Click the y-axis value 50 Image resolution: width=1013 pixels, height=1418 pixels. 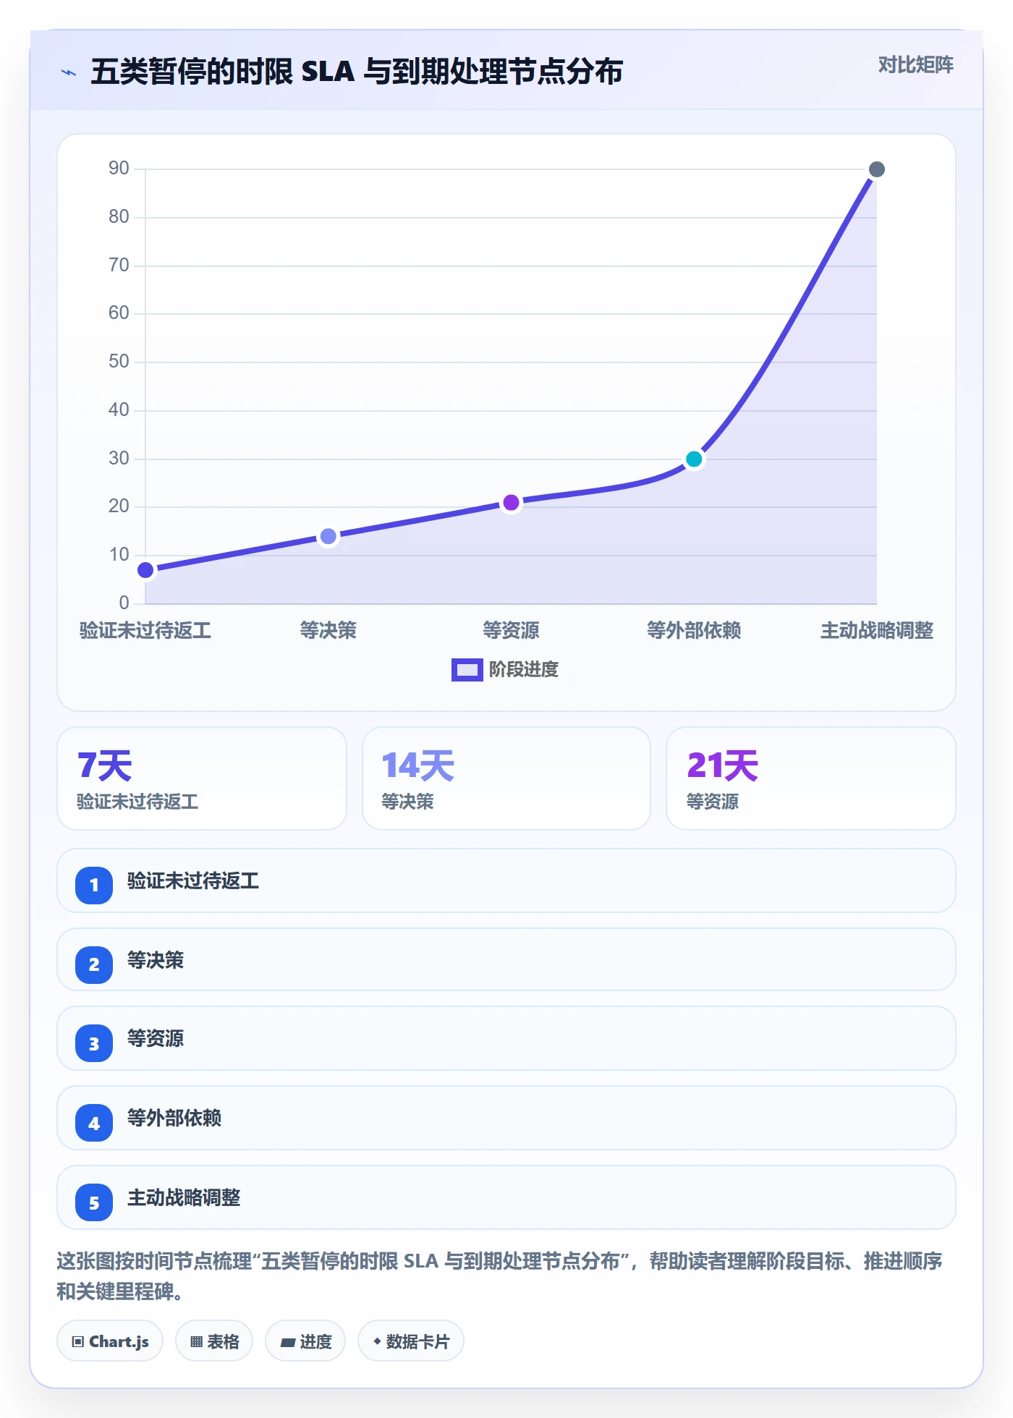click(x=119, y=361)
